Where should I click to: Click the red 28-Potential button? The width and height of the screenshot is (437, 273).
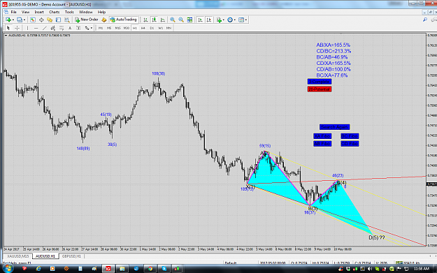point(320,89)
